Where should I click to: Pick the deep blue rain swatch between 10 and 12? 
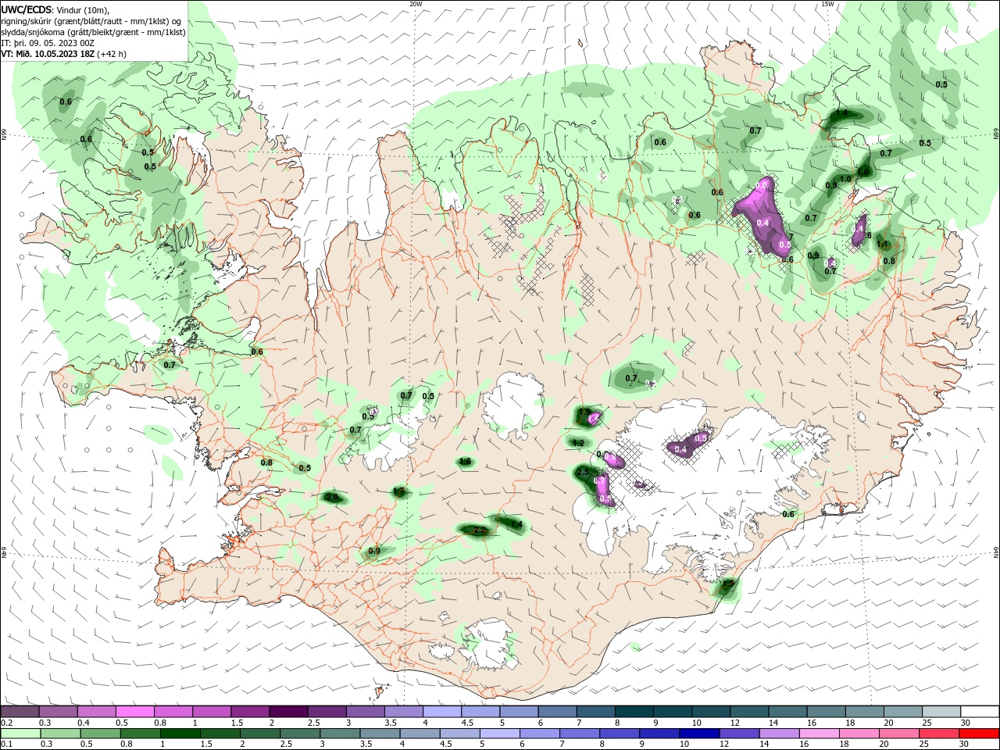(698, 733)
